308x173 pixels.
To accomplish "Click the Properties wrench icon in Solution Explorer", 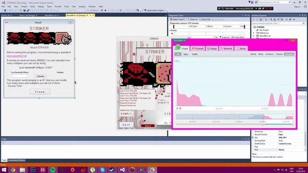I will pos(290,19).
